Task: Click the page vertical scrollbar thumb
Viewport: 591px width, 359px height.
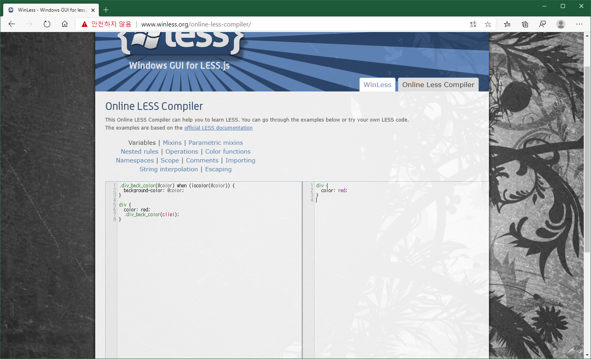Action: click(587, 159)
